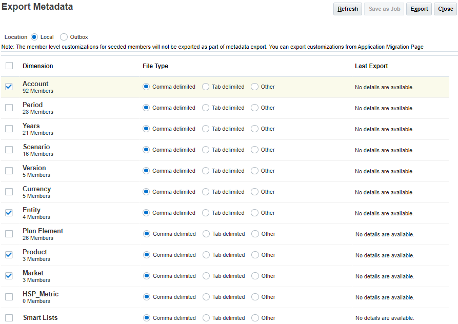458x324 pixels.
Task: Uncheck the Account dimension checkbox
Action: (9, 87)
